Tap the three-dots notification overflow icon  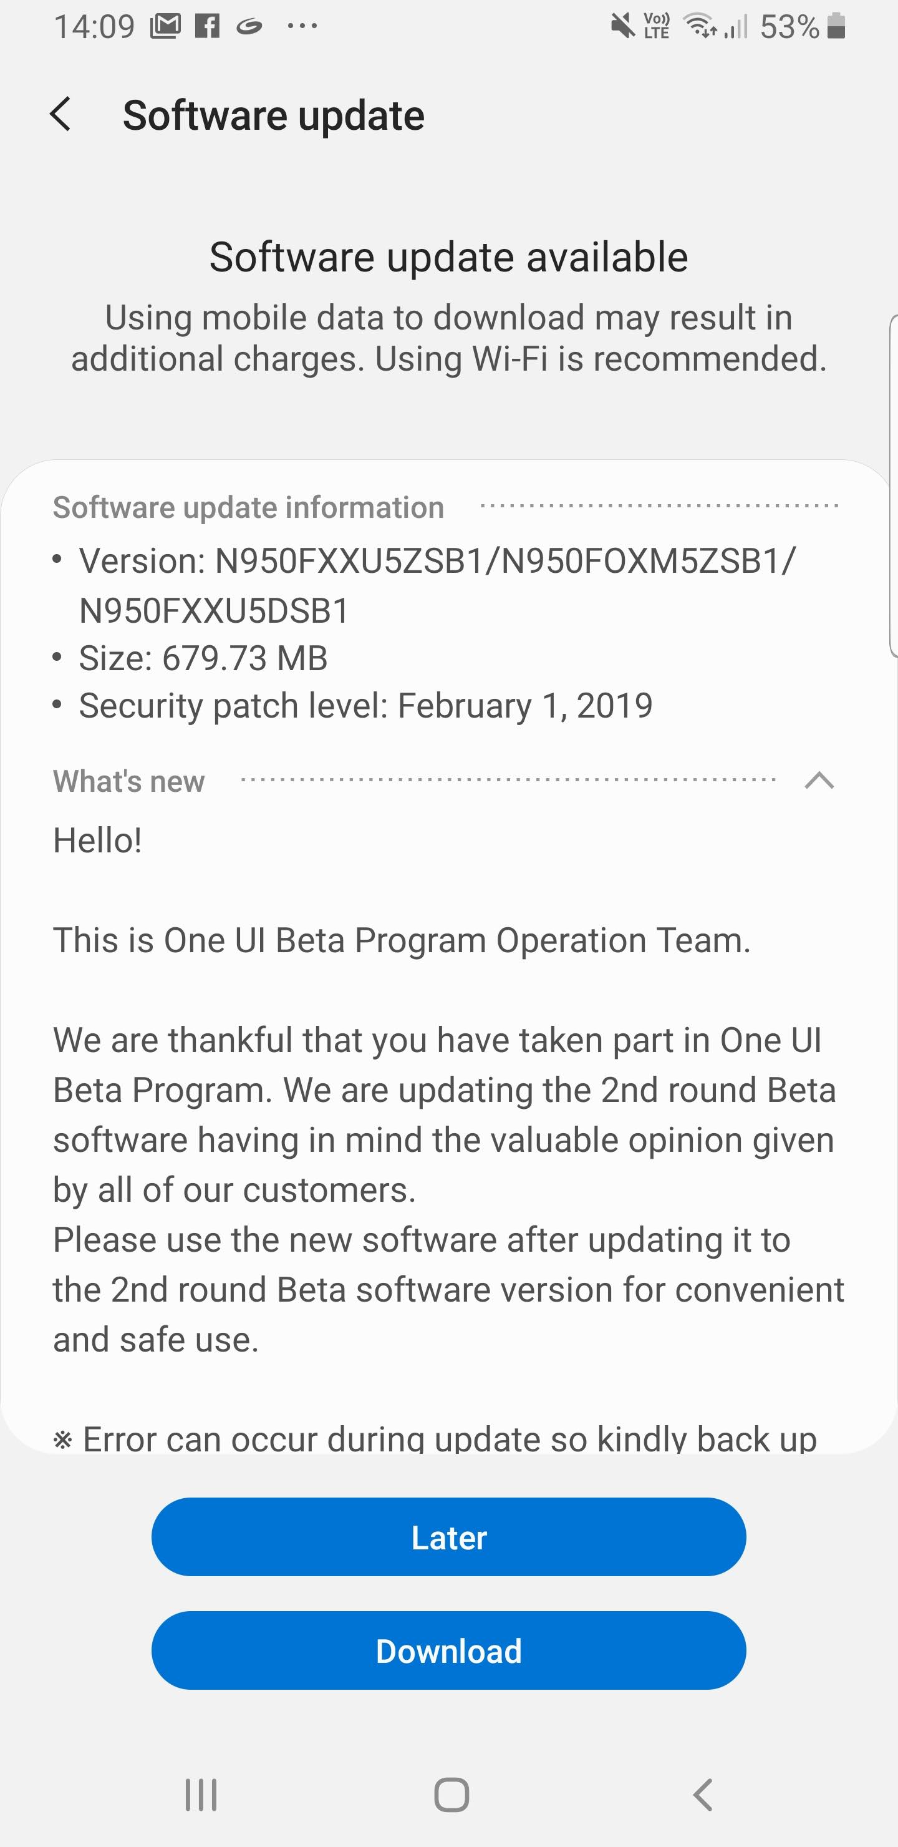coord(302,27)
